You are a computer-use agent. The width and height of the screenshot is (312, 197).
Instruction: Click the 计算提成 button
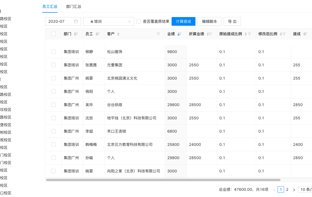tap(184, 21)
